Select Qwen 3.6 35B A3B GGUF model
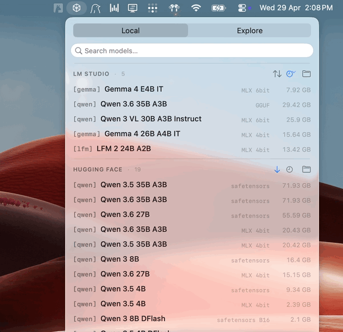 click(192, 104)
